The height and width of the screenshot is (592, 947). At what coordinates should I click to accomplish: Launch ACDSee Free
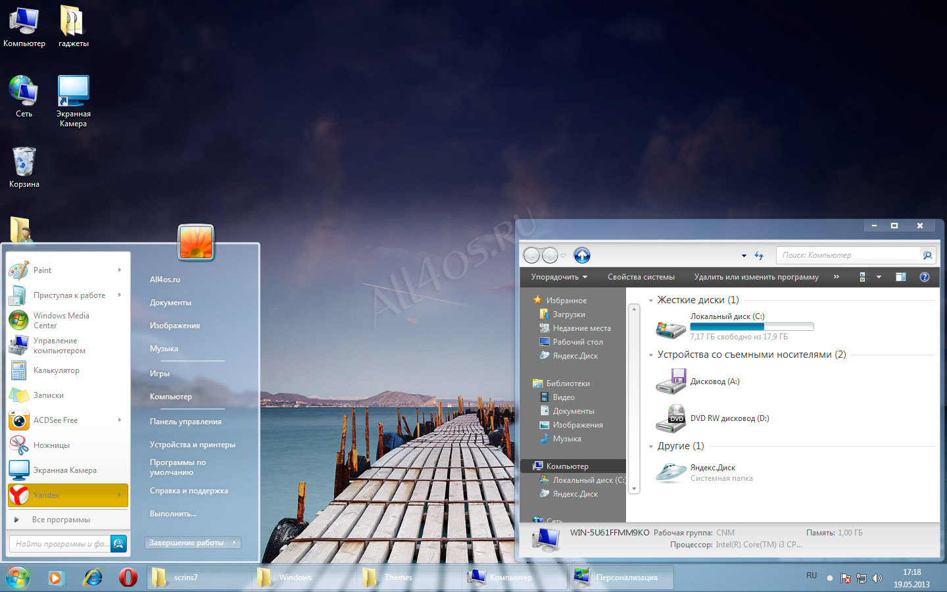point(68,420)
